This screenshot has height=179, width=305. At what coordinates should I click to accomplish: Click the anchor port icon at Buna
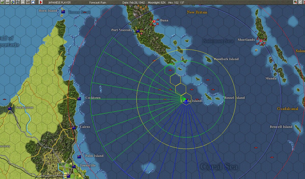(x=151, y=19)
